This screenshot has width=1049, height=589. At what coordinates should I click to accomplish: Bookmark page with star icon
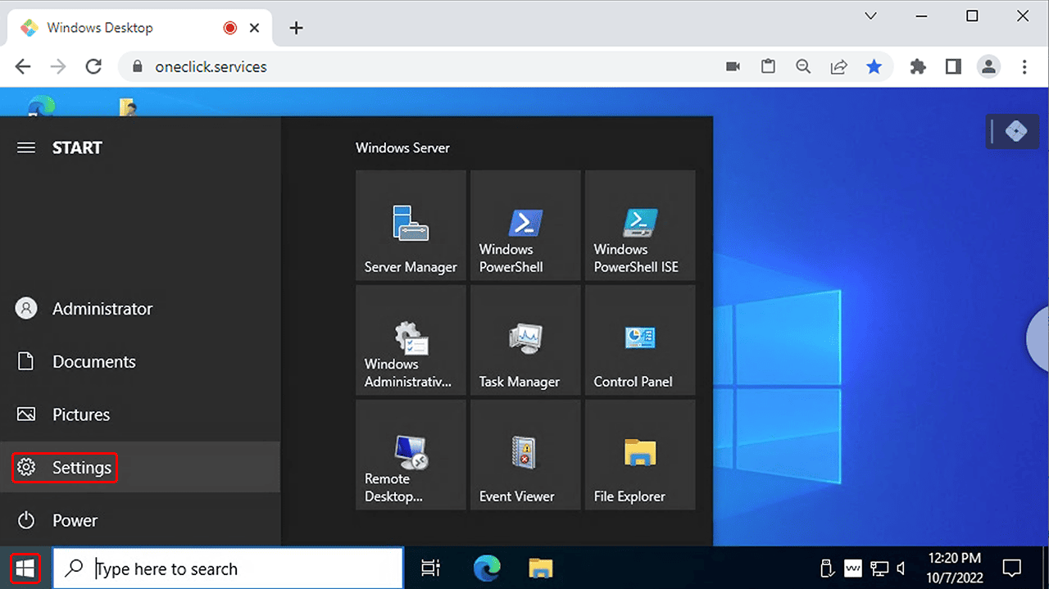coord(874,67)
